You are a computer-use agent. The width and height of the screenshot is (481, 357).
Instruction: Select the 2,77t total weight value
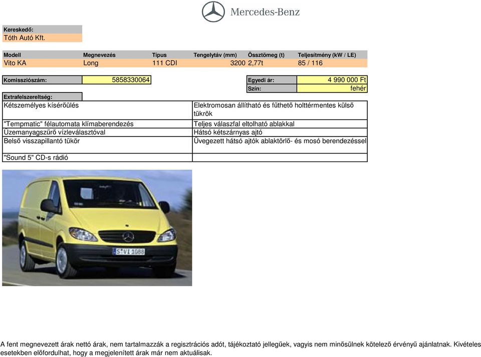[x=256, y=63]
